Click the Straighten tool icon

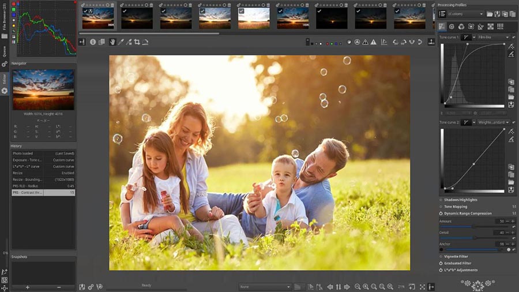pyautogui.click(x=145, y=42)
